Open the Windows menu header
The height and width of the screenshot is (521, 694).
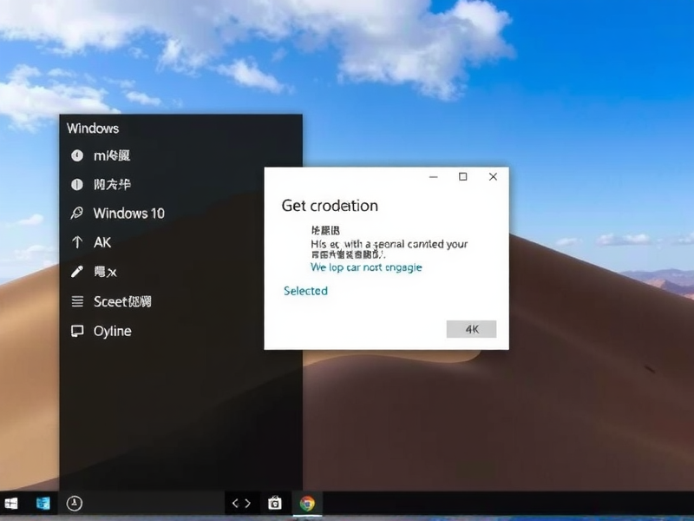point(92,128)
